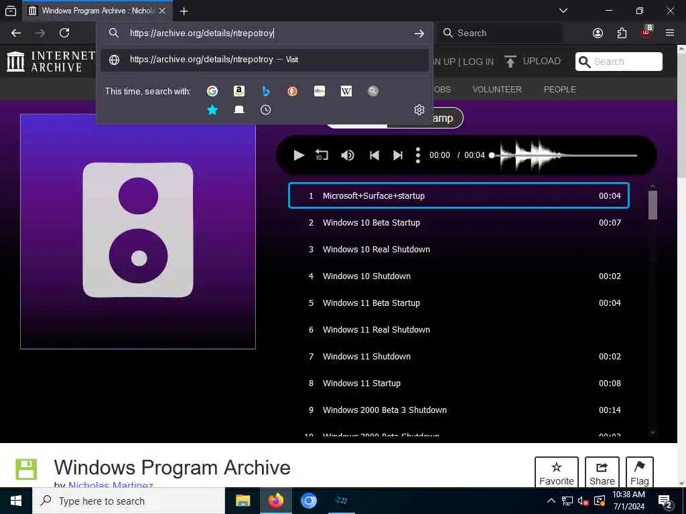The width and height of the screenshot is (686, 514).
Task: Search in open tabs icon
Action: 239,110
